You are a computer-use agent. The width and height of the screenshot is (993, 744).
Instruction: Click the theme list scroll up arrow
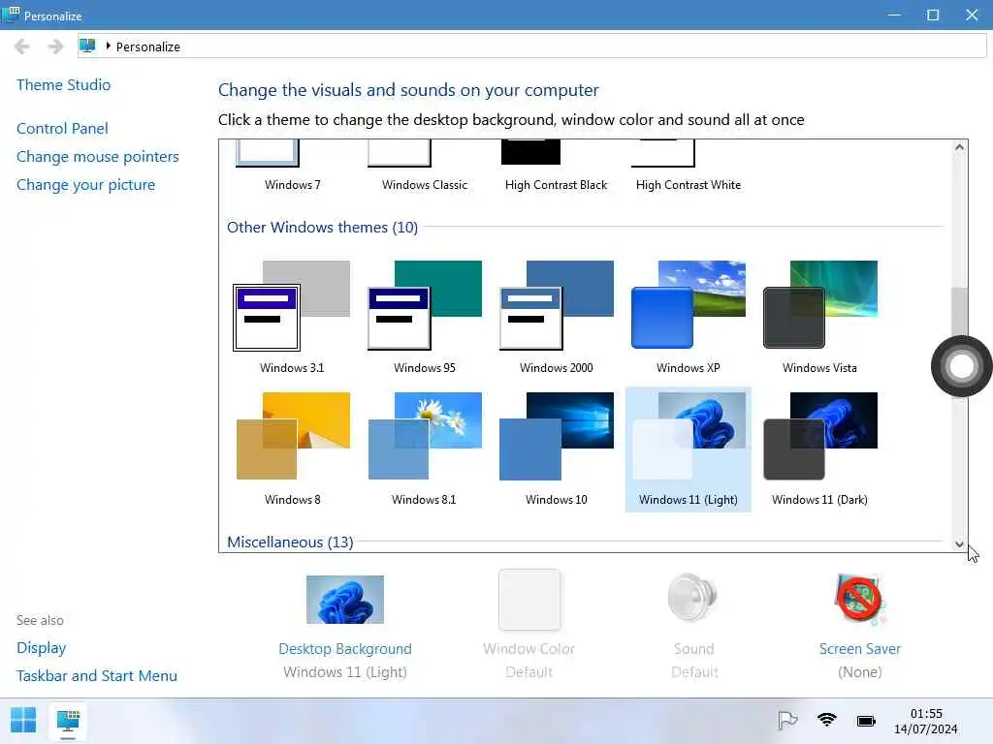pyautogui.click(x=959, y=147)
